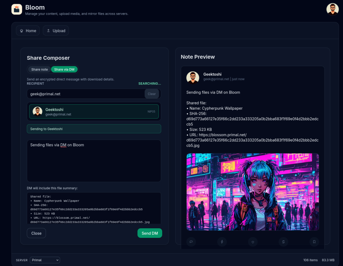Click the "Share Composer" heading
Screen dimensions: 343x266
click(x=48, y=58)
